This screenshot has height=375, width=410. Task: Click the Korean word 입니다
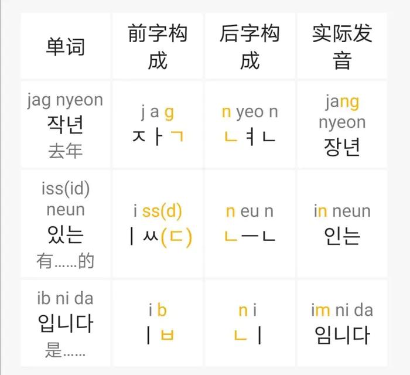pos(65,323)
